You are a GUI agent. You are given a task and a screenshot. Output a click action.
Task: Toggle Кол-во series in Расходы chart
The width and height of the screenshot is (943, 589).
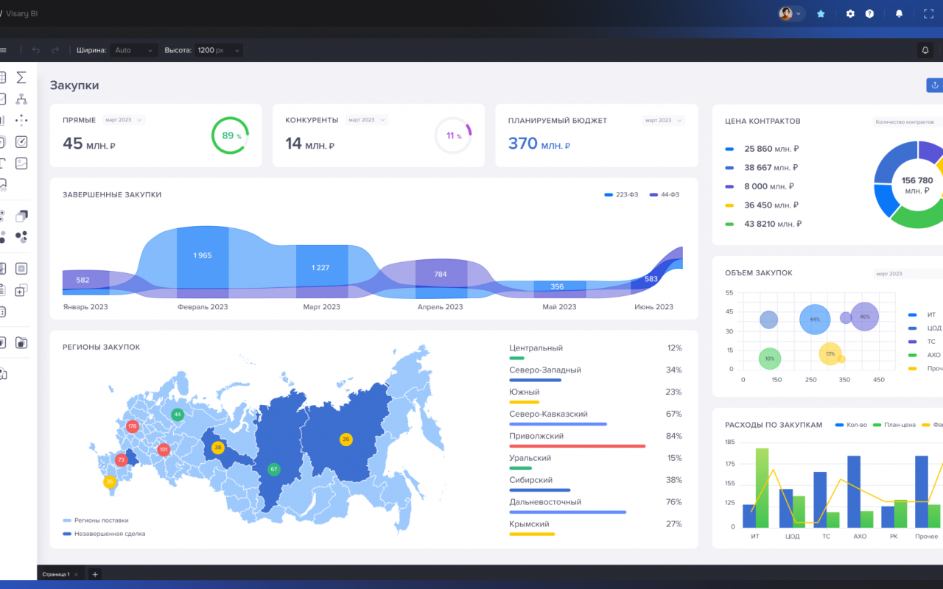851,425
